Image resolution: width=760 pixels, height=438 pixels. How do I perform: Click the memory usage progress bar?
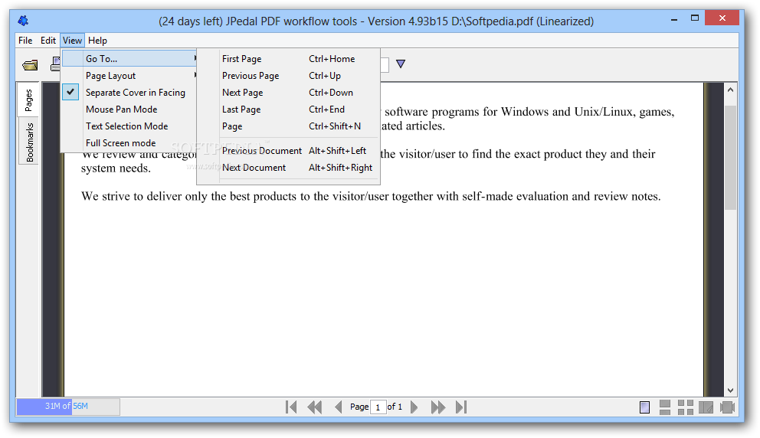click(x=68, y=407)
